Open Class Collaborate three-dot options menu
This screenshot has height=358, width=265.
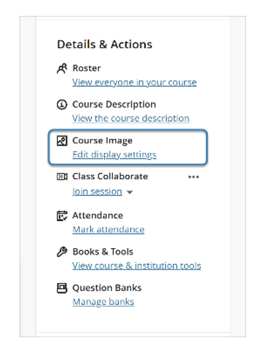[194, 177]
